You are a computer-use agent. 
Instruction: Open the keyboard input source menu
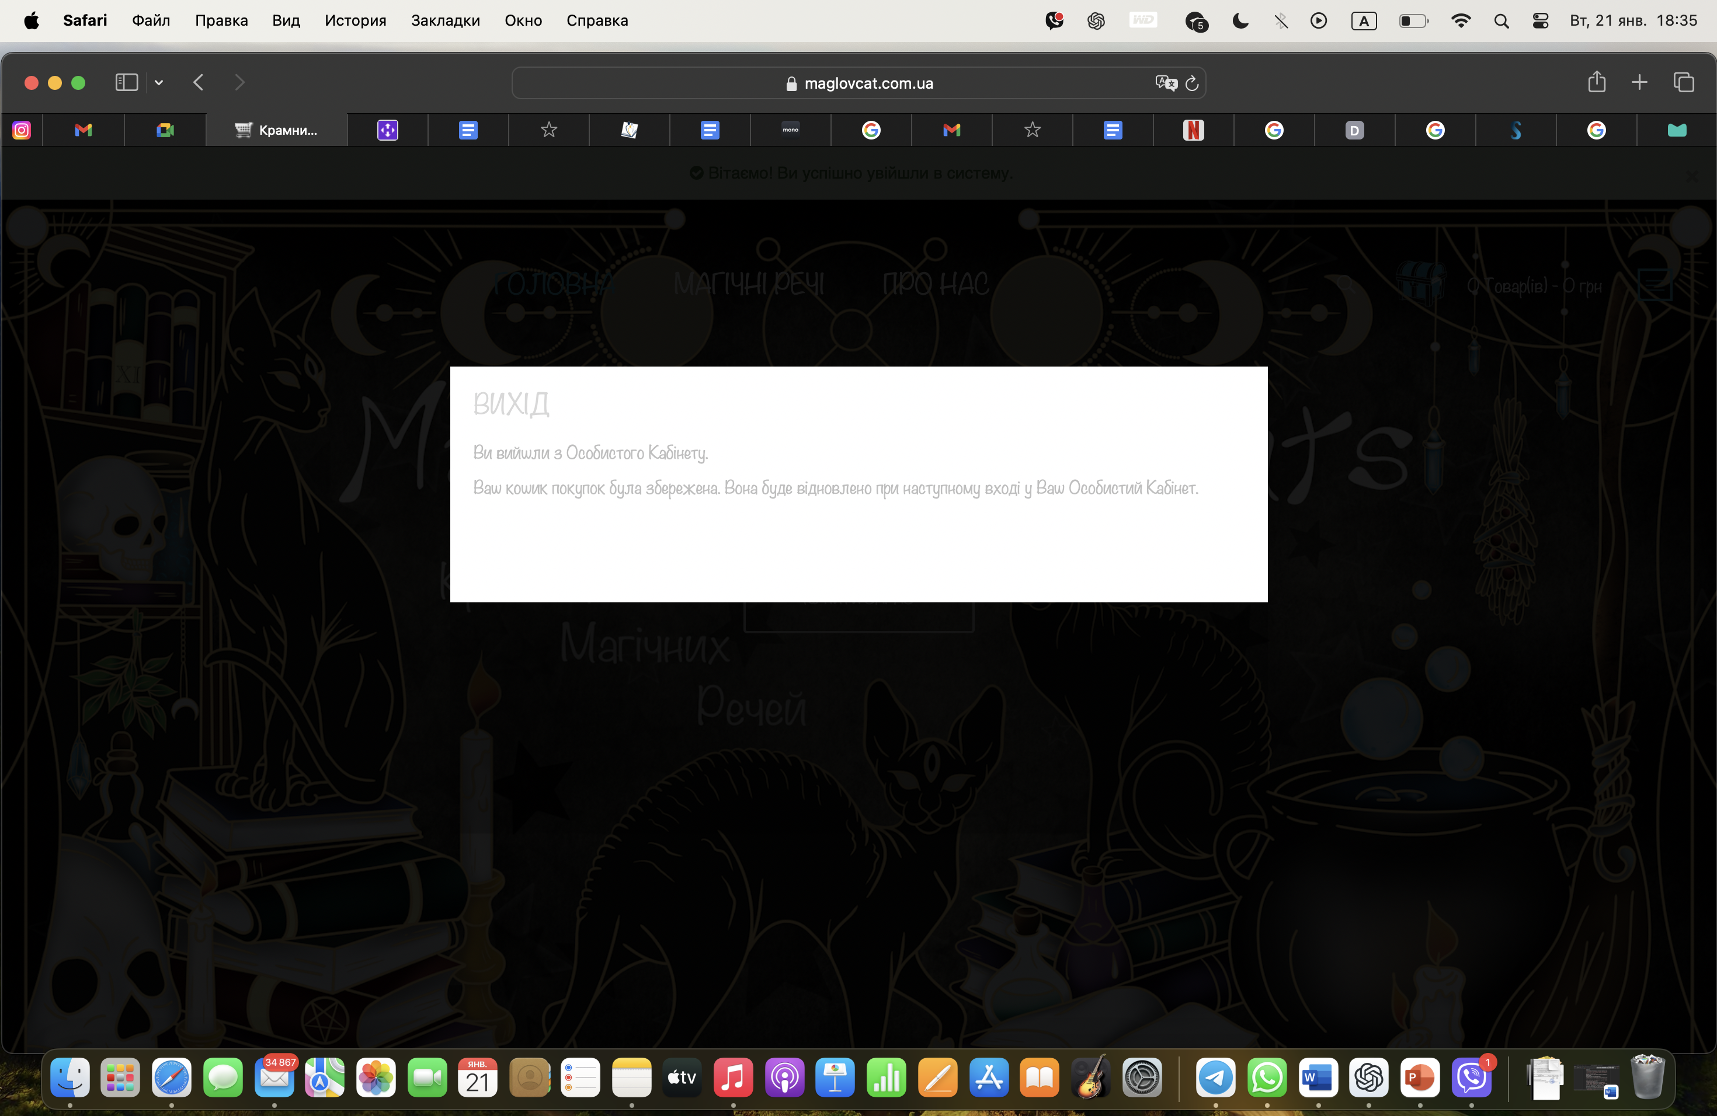pyautogui.click(x=1364, y=21)
